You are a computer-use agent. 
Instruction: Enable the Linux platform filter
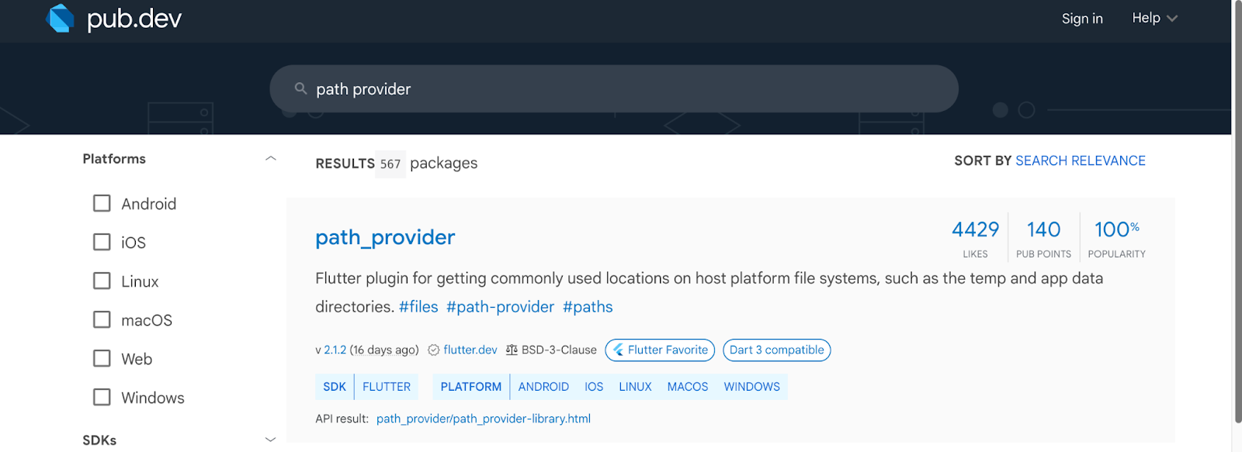click(102, 281)
